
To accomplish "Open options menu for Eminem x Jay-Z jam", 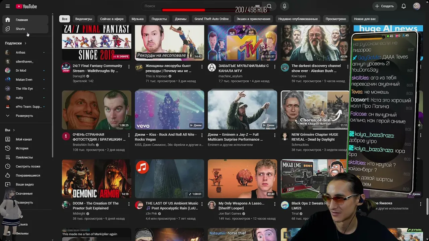I will coord(275,136).
